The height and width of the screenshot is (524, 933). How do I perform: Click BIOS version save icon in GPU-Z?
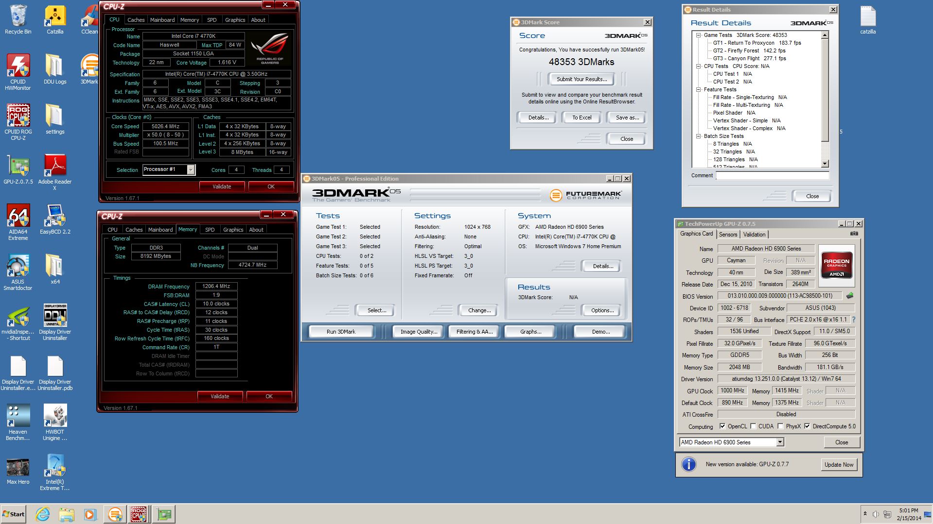click(x=850, y=296)
